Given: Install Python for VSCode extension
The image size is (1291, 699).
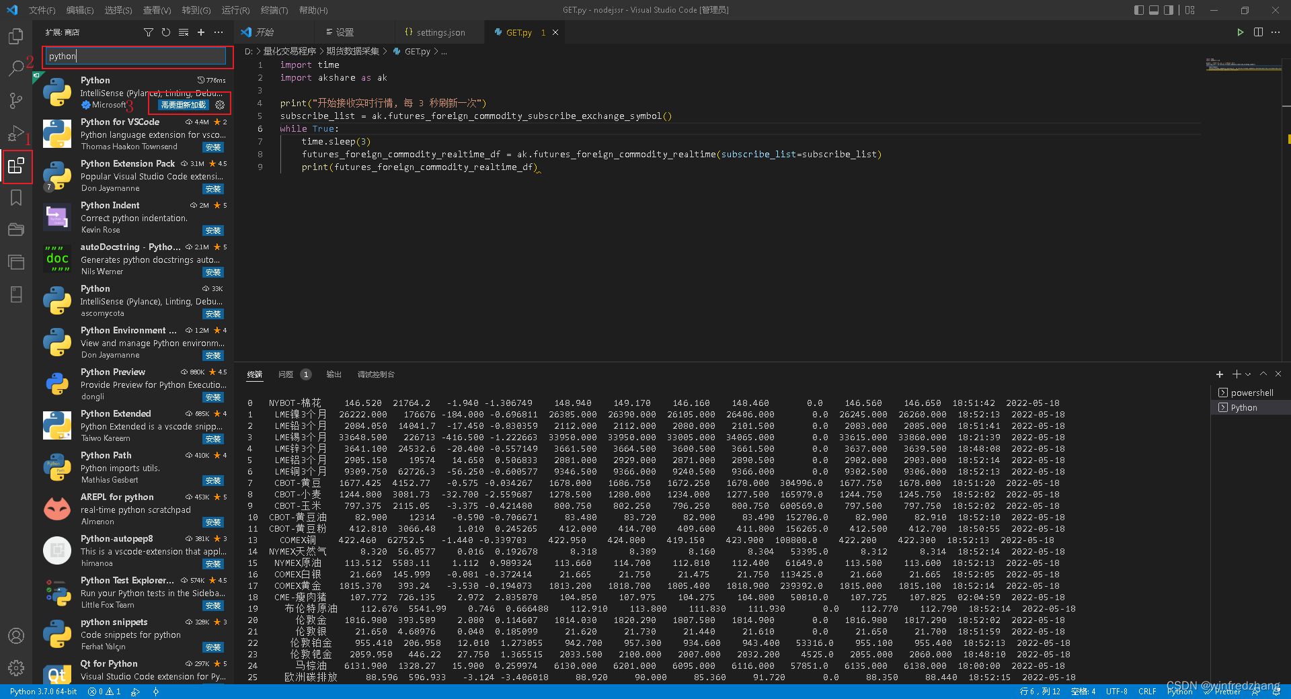Looking at the screenshot, I should (213, 147).
